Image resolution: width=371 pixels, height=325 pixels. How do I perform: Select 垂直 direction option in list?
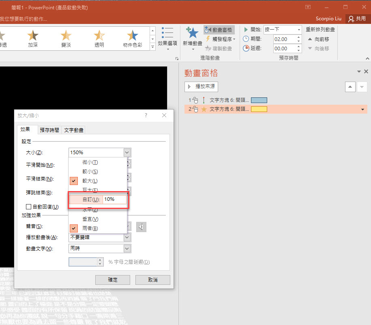(90, 219)
